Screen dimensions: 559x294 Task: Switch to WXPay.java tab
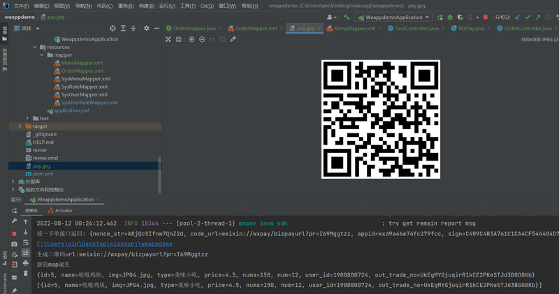click(x=471, y=28)
